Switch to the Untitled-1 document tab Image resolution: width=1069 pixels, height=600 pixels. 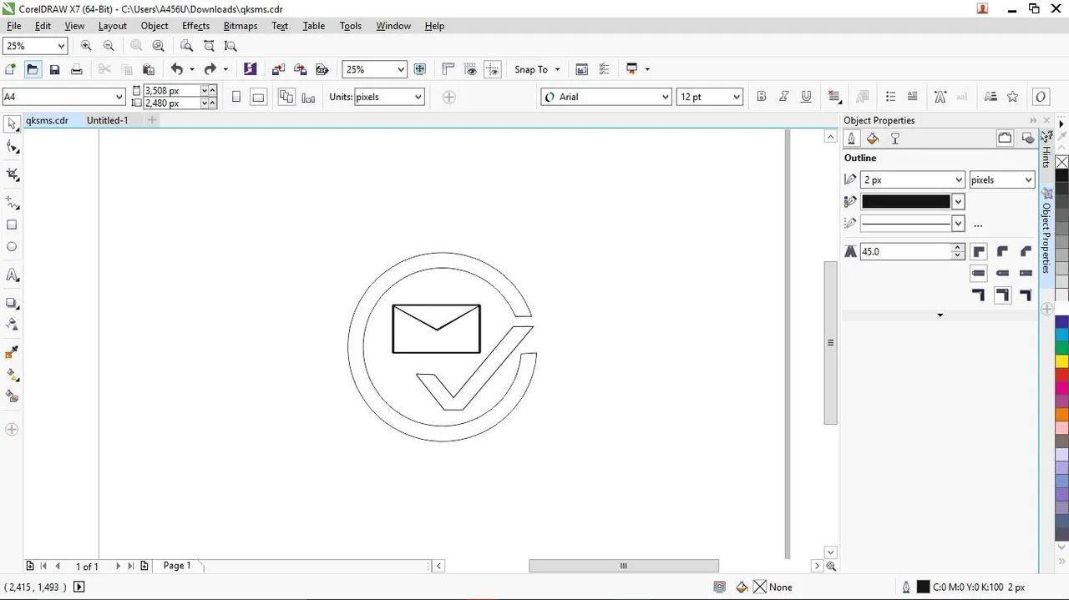[108, 120]
